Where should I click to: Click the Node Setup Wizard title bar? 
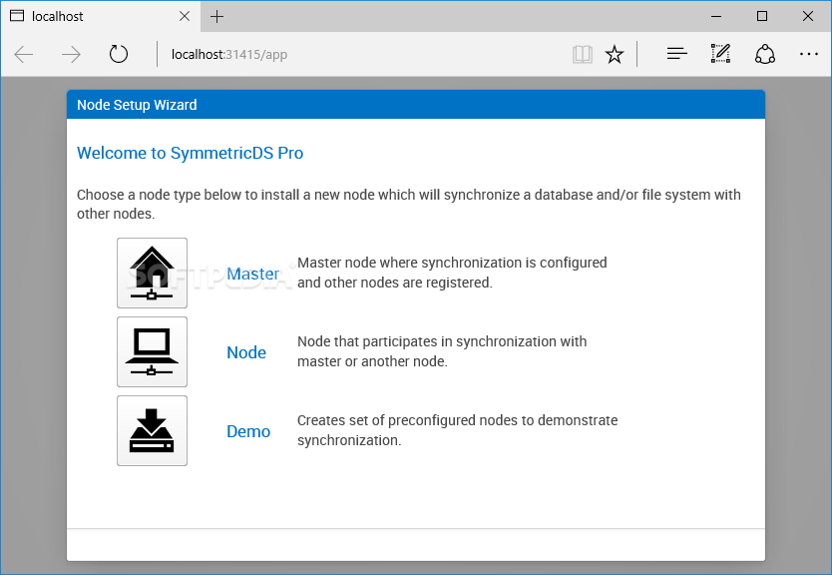coord(416,105)
